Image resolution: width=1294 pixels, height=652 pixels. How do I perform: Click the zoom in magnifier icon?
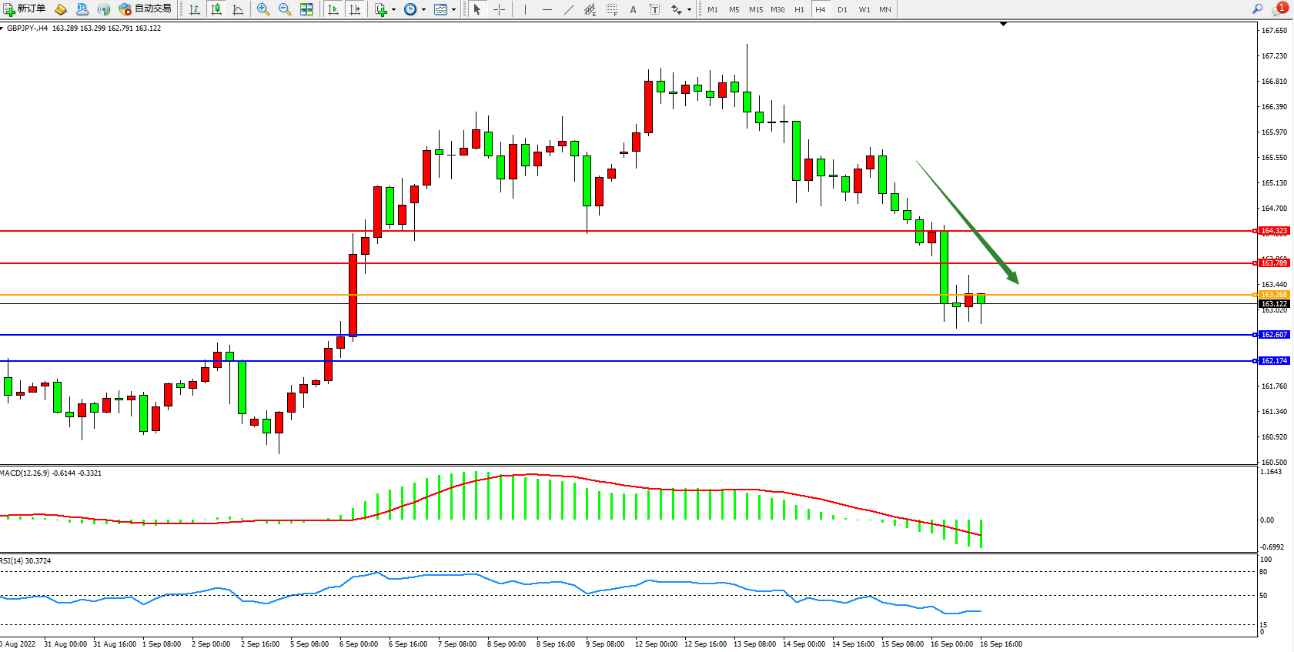coord(263,9)
